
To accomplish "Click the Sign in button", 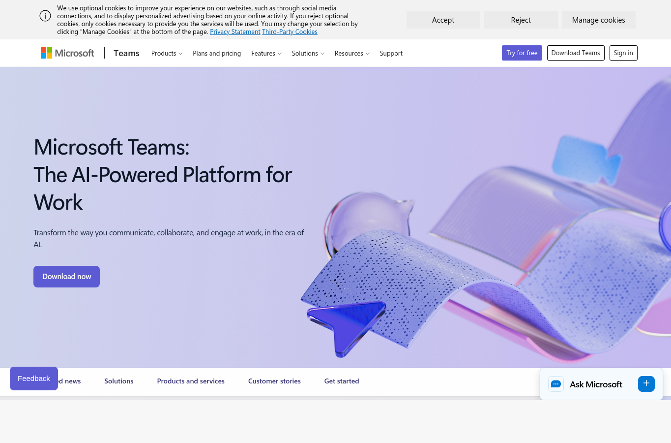I will pos(623,53).
